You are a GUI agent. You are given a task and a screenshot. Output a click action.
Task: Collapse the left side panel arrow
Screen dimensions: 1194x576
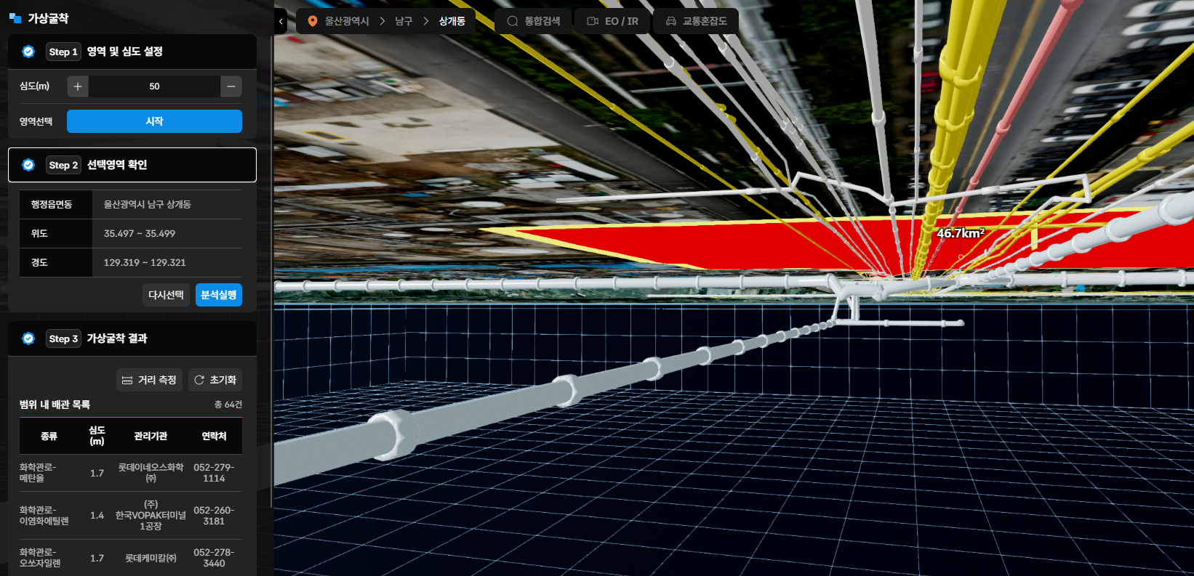click(x=281, y=21)
